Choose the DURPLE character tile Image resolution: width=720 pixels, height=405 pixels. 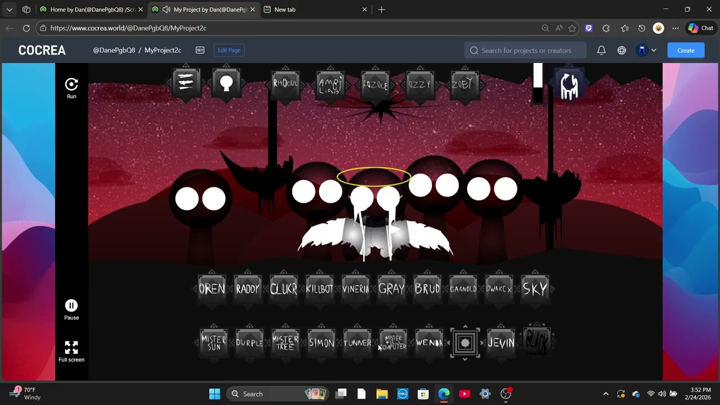pyautogui.click(x=250, y=343)
